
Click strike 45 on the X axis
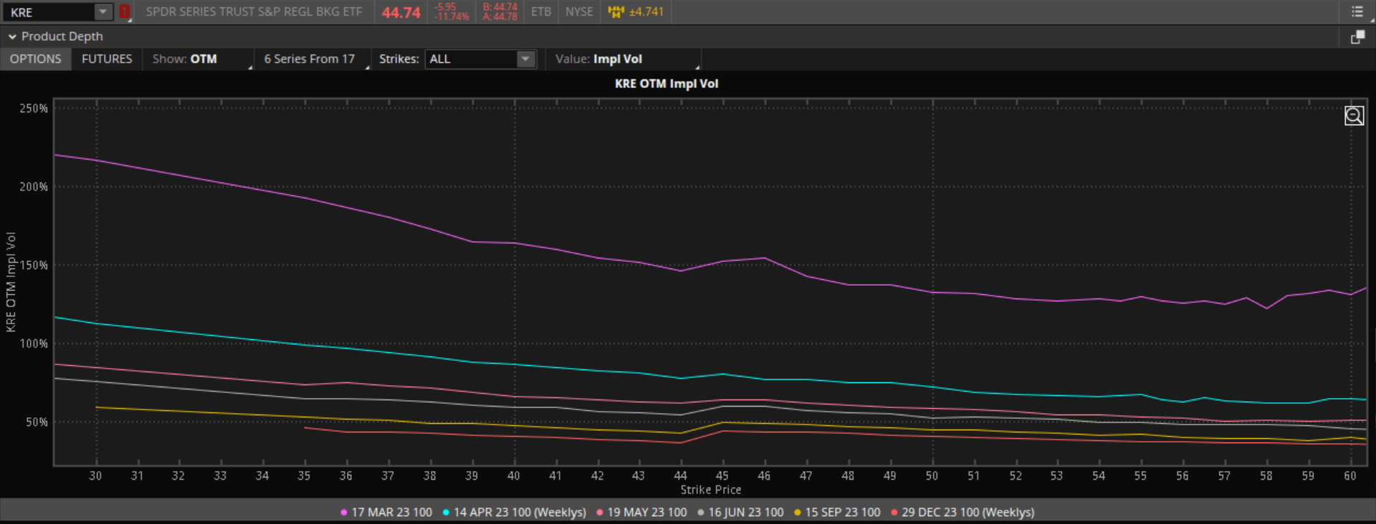click(x=722, y=476)
